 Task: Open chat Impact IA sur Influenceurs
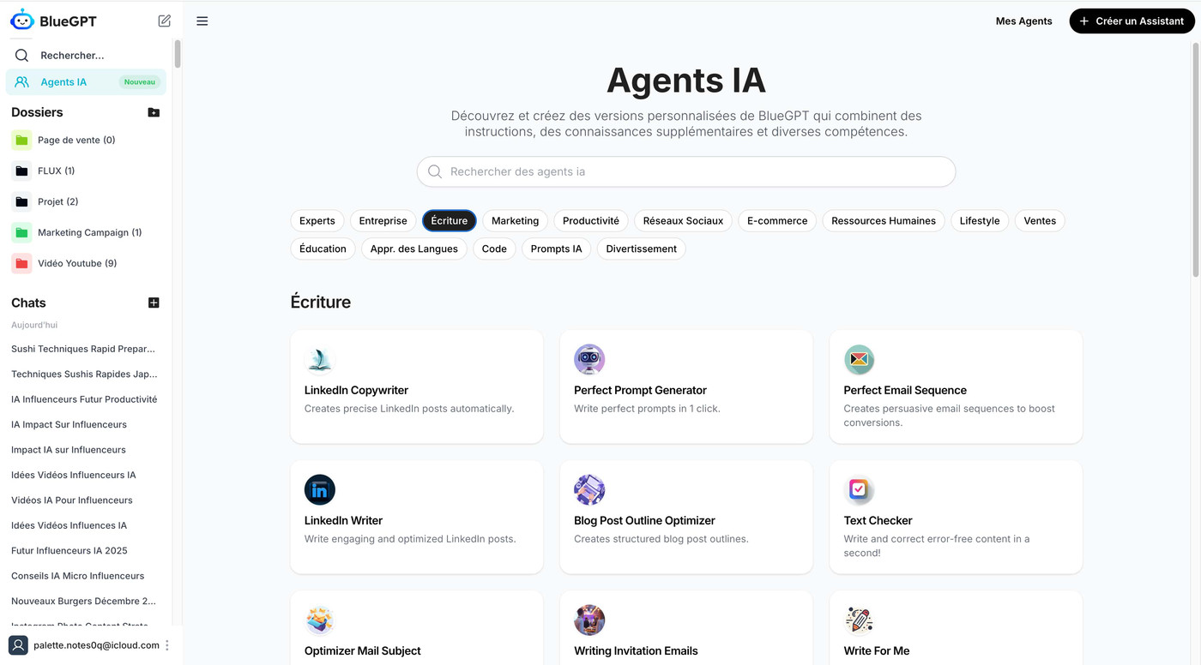coord(69,449)
